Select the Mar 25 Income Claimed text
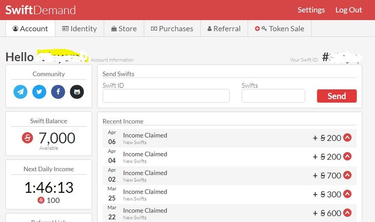The height and width of the screenshot is (222, 375). [145, 192]
